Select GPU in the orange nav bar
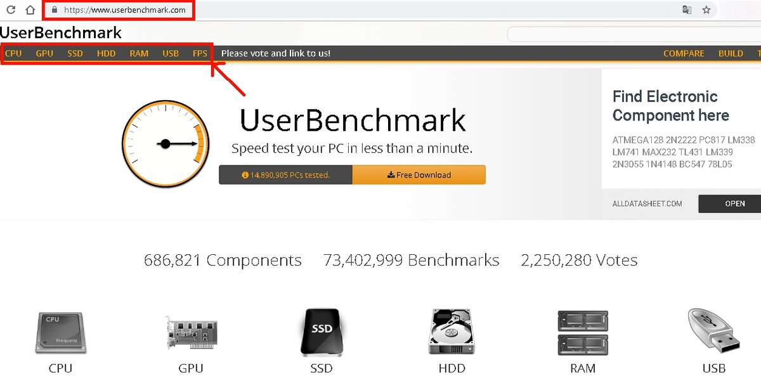The height and width of the screenshot is (381, 761). 44,53
